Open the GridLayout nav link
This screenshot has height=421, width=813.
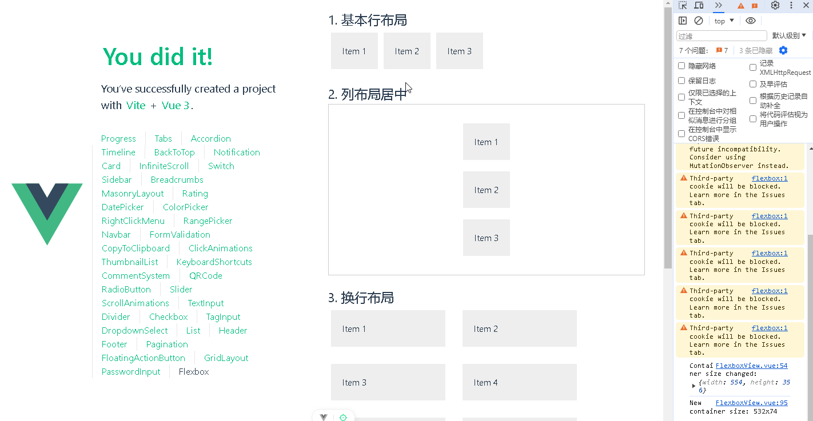click(226, 358)
